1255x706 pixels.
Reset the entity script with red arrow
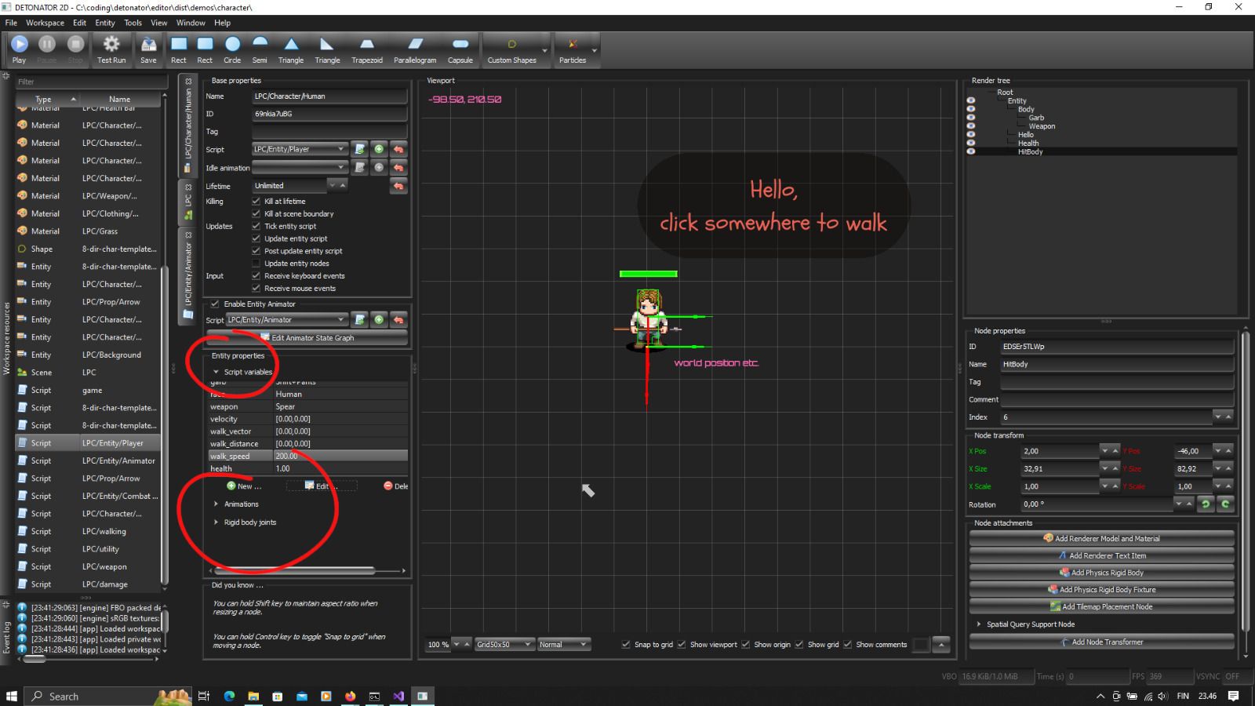pyautogui.click(x=398, y=149)
